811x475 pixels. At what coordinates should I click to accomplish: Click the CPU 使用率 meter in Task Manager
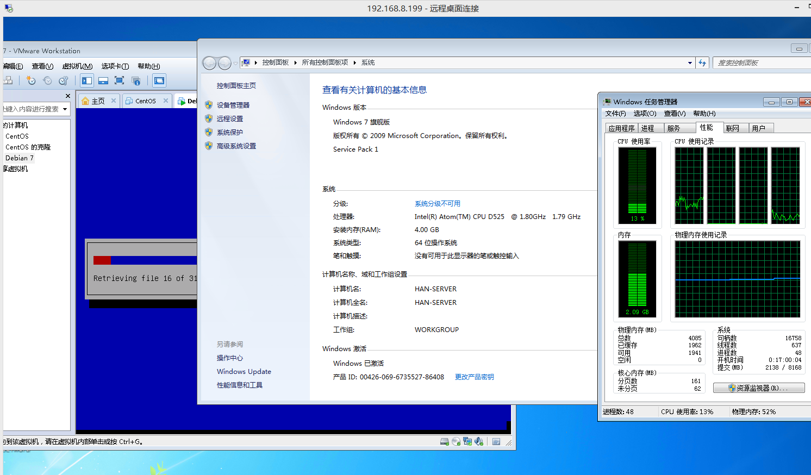click(637, 186)
